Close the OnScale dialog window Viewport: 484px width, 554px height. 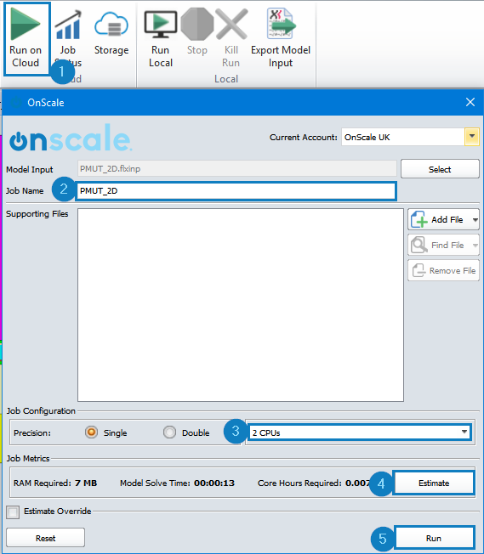click(x=470, y=102)
